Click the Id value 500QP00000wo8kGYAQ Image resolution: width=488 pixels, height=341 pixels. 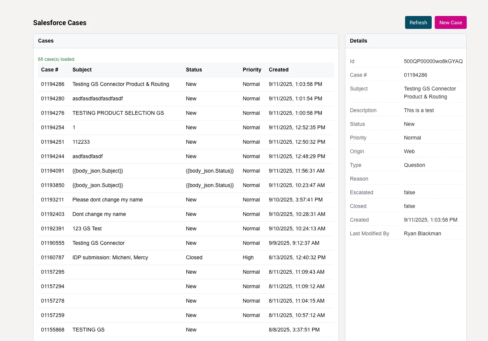(433, 61)
